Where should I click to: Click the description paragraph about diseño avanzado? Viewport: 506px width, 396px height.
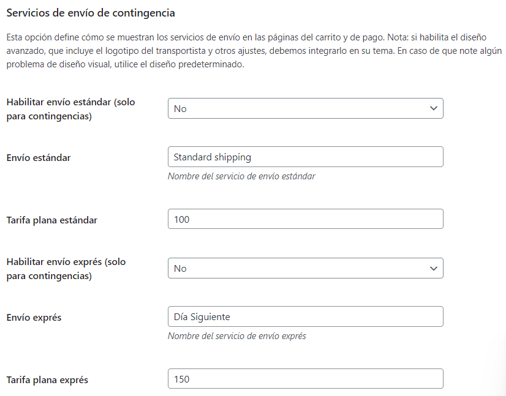pyautogui.click(x=254, y=51)
